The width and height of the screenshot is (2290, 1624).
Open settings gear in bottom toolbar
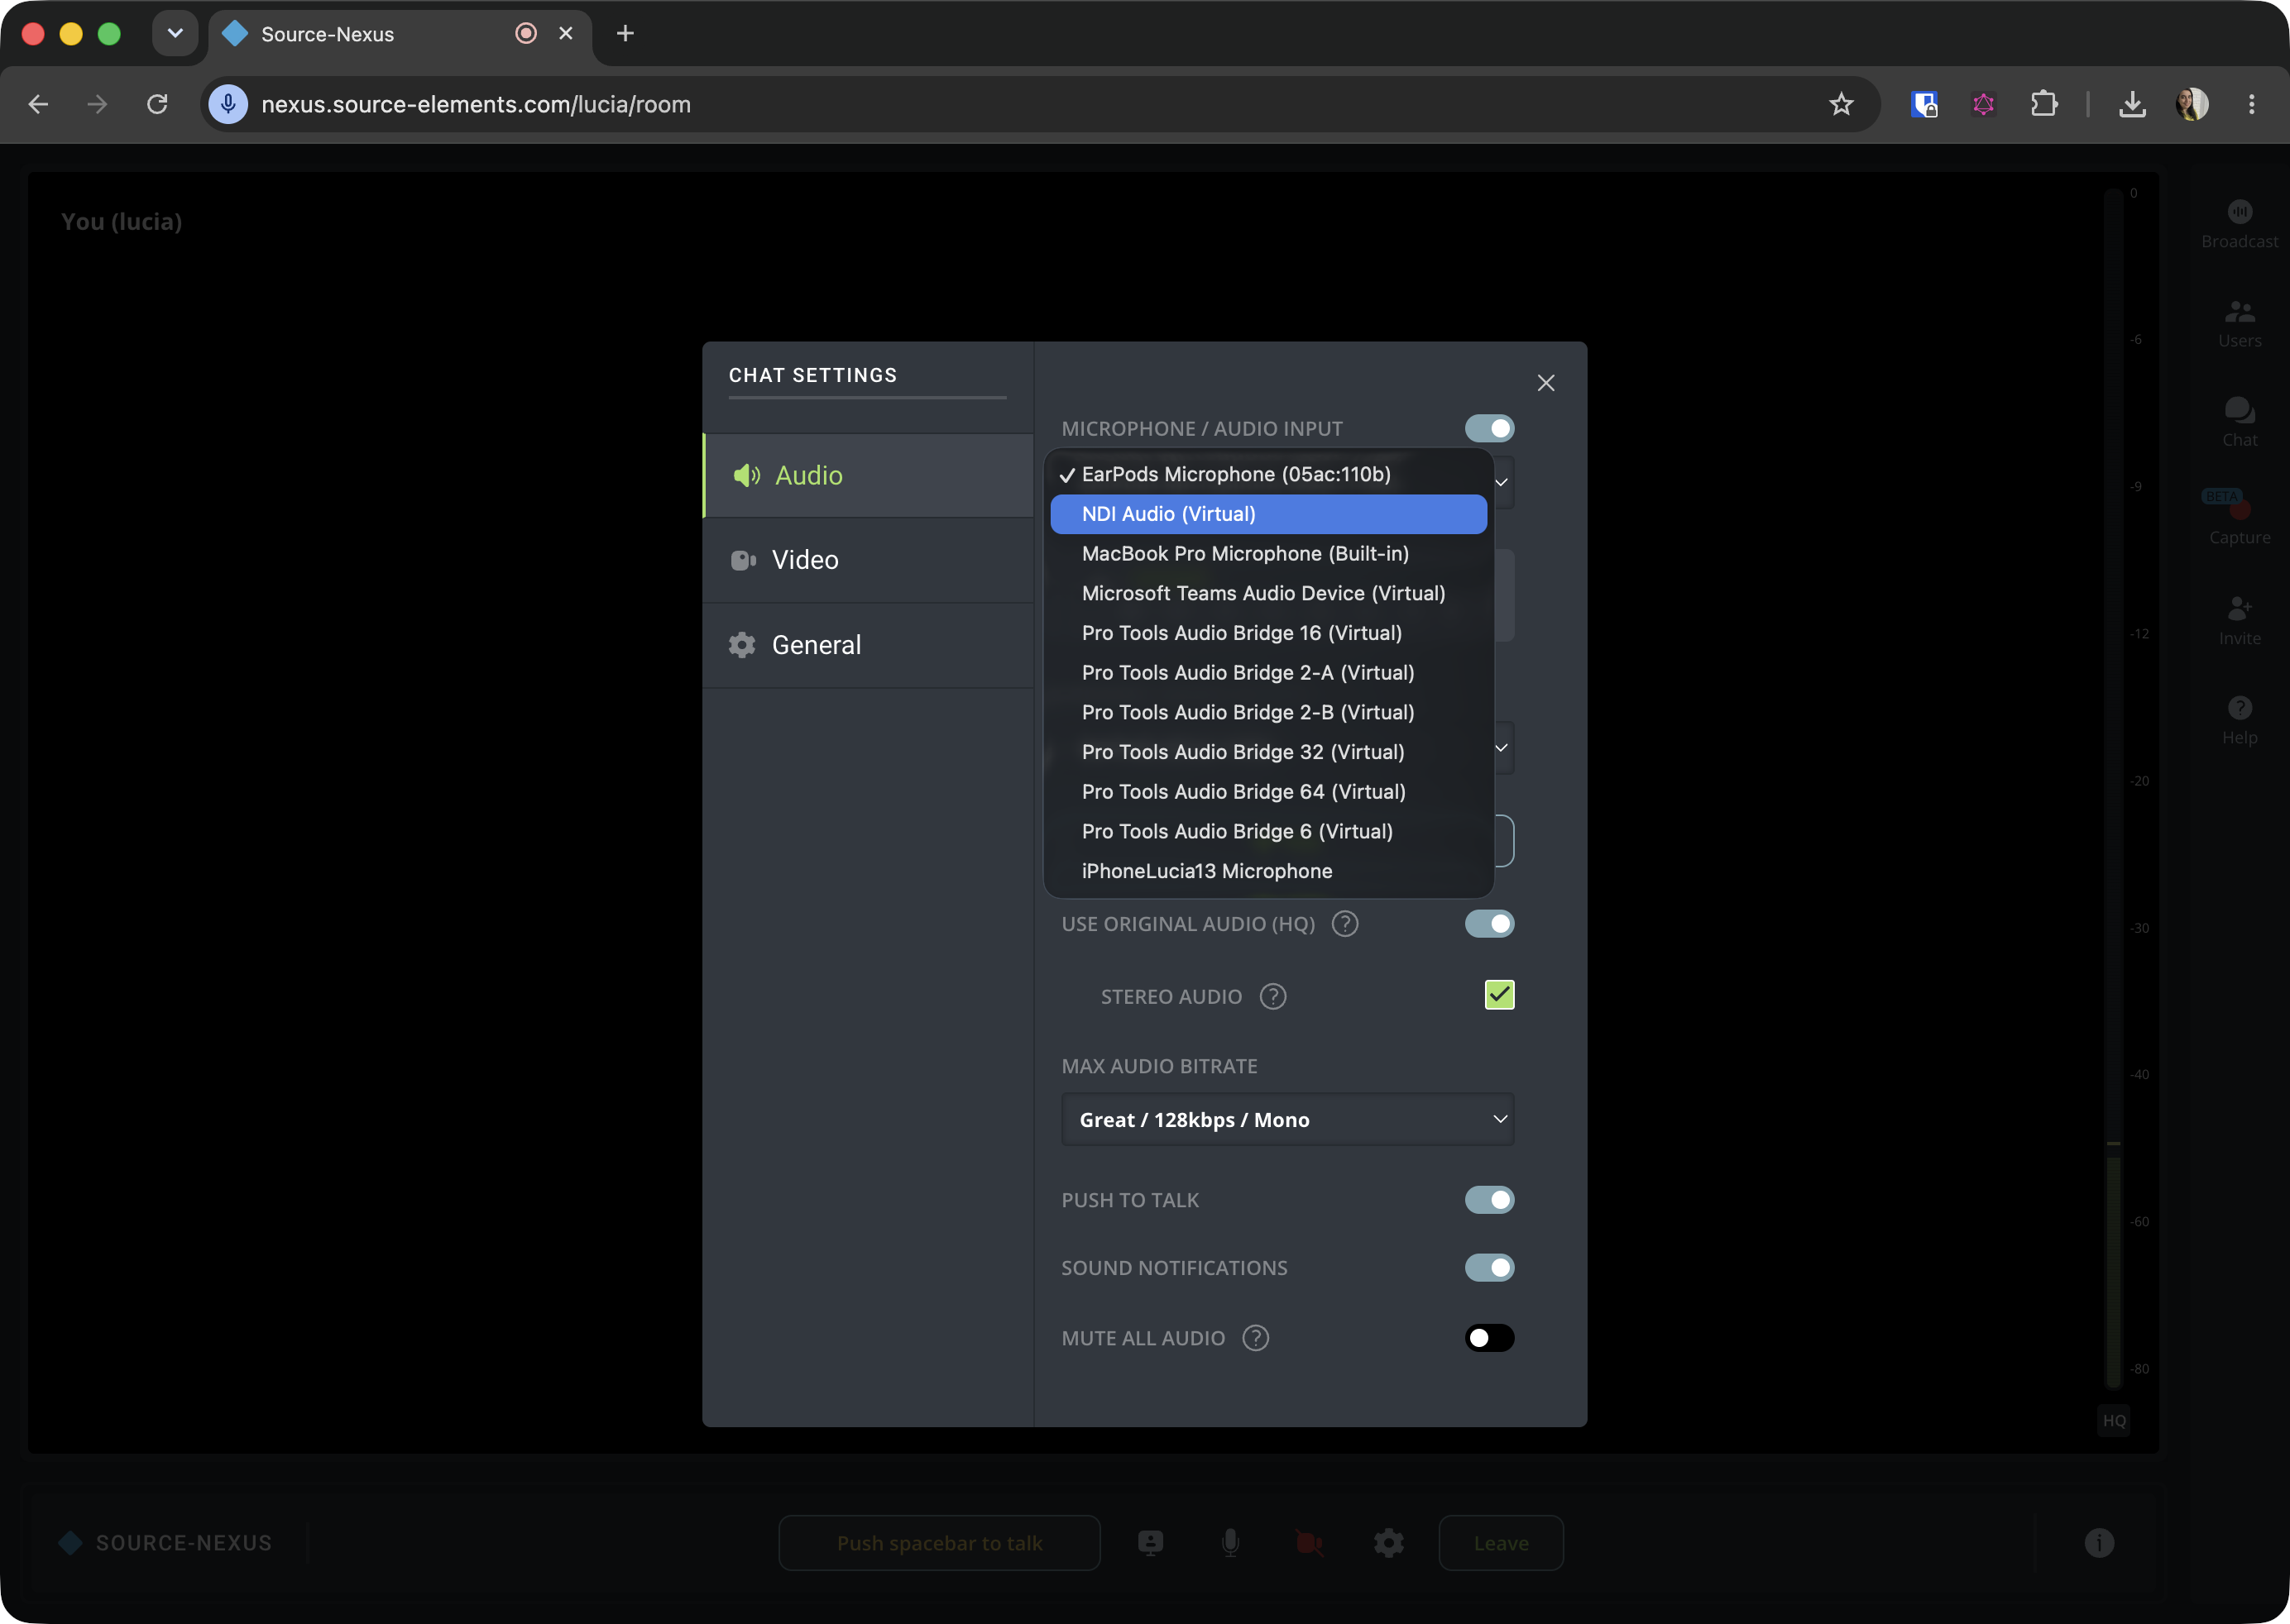click(x=1388, y=1543)
